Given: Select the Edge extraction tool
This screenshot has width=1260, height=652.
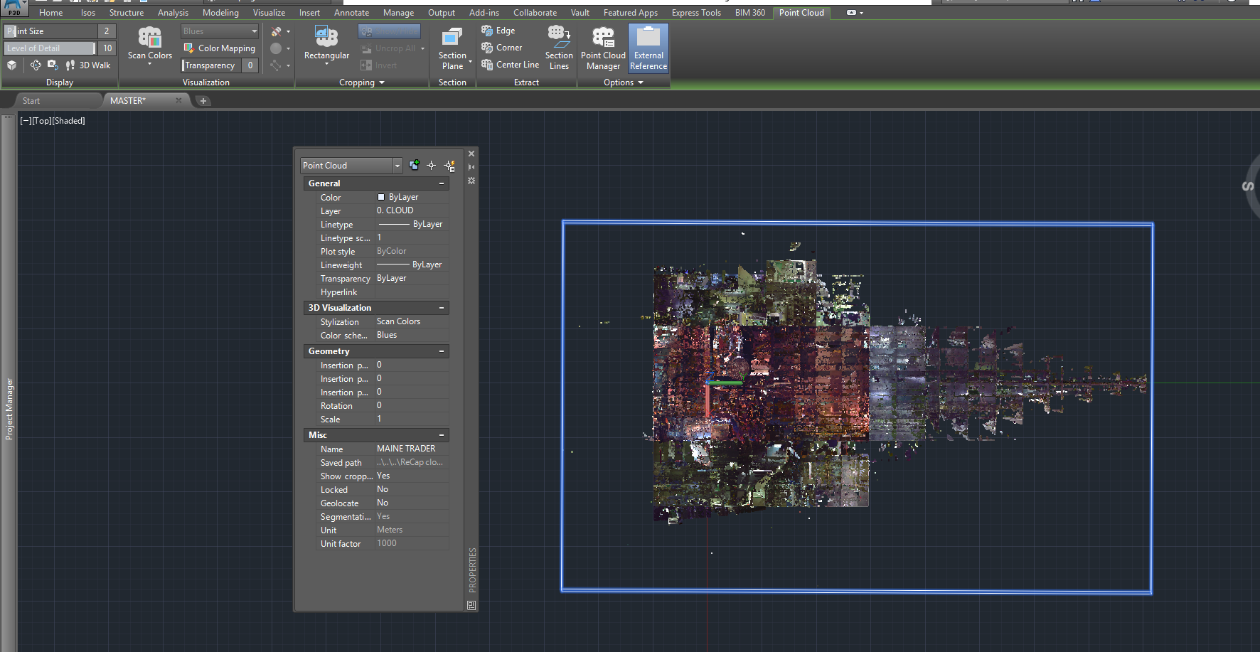Looking at the screenshot, I should (x=498, y=31).
